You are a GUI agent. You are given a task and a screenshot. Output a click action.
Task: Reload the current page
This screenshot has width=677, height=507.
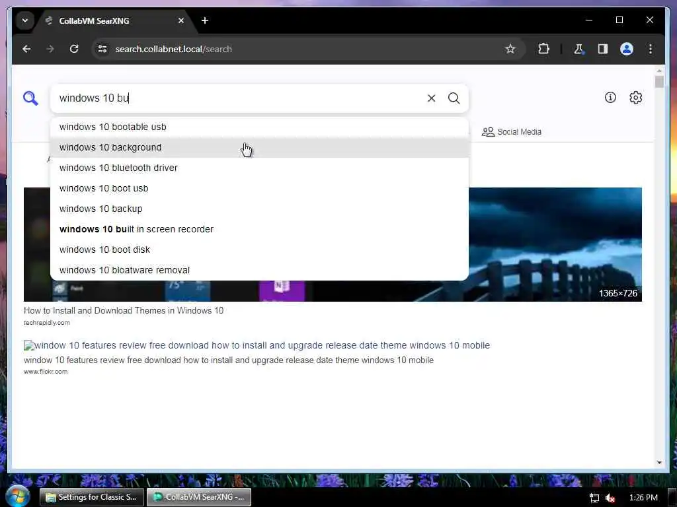(x=74, y=49)
